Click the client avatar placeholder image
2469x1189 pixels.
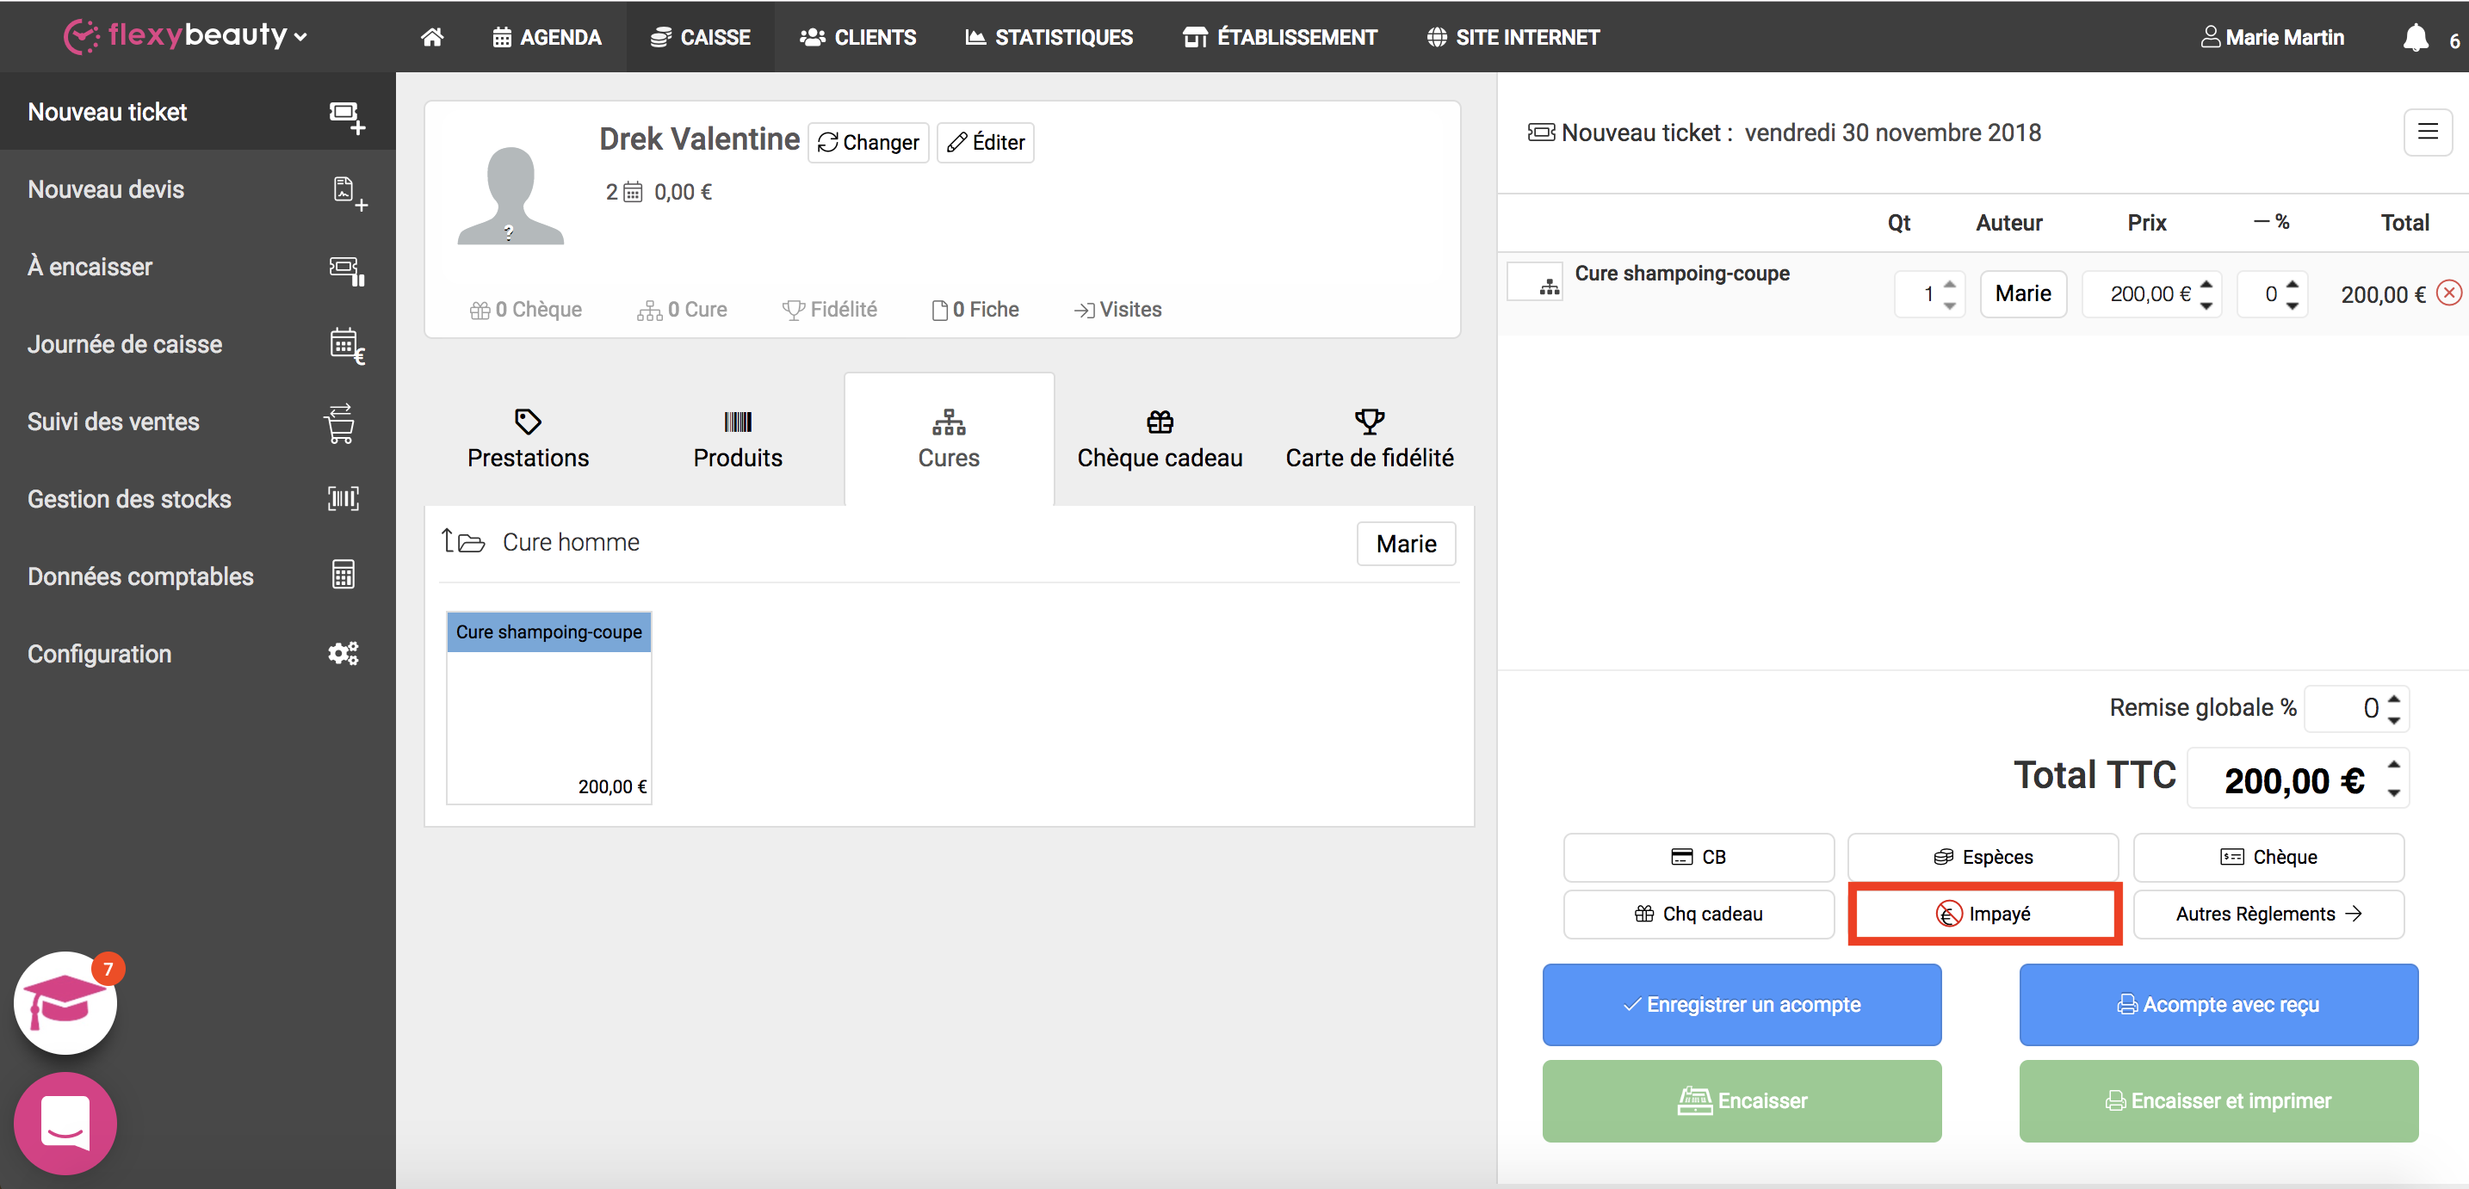pyautogui.click(x=510, y=195)
